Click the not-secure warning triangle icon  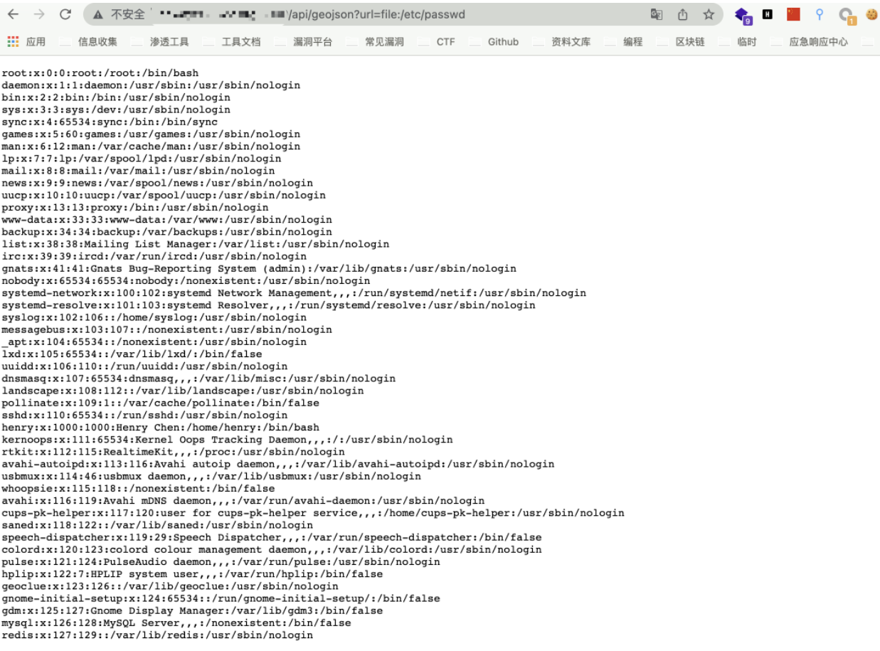coord(98,14)
